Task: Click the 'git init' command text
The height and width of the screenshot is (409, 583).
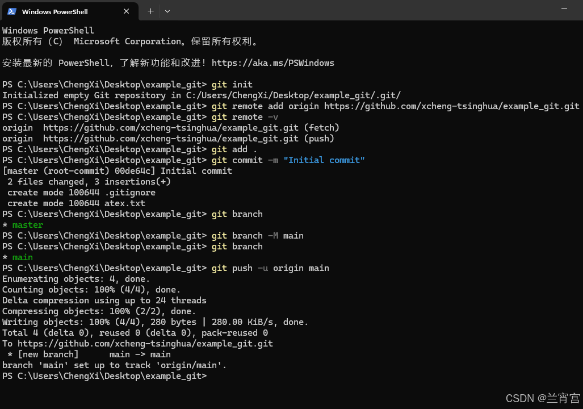Action: [232, 85]
